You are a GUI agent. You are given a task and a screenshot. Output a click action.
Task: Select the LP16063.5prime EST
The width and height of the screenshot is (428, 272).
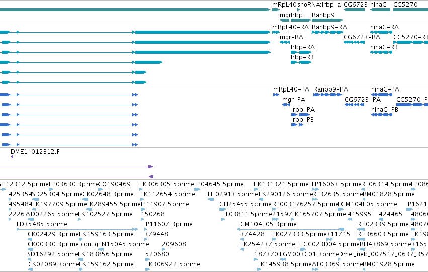click(x=315, y=189)
